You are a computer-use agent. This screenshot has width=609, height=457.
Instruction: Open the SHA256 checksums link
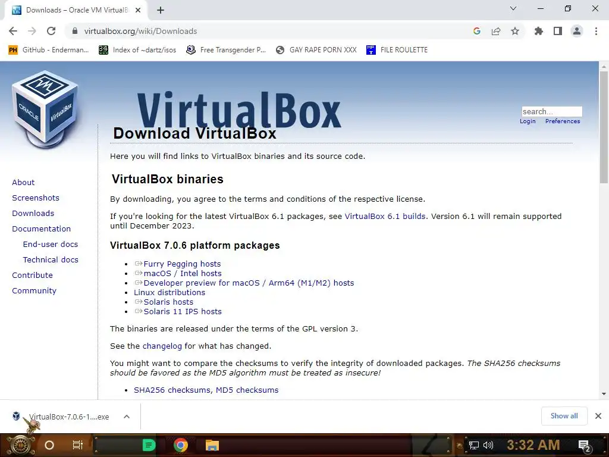(x=172, y=390)
